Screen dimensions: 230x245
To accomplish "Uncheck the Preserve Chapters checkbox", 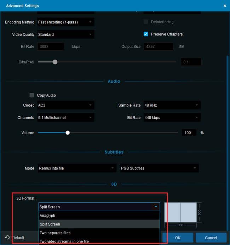I will (x=146, y=34).
